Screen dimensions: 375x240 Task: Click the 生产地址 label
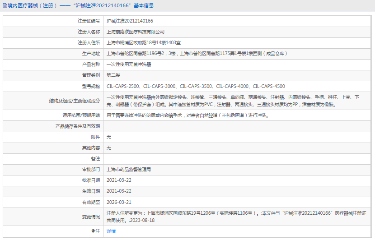91,54
